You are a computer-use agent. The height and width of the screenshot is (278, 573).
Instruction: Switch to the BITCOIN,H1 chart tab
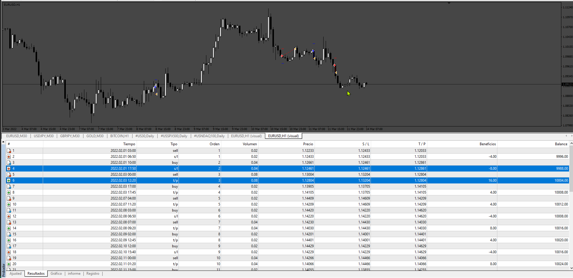[x=120, y=136]
